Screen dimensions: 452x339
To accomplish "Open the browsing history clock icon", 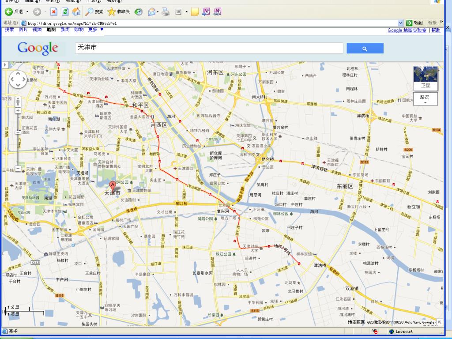I will click(x=138, y=12).
